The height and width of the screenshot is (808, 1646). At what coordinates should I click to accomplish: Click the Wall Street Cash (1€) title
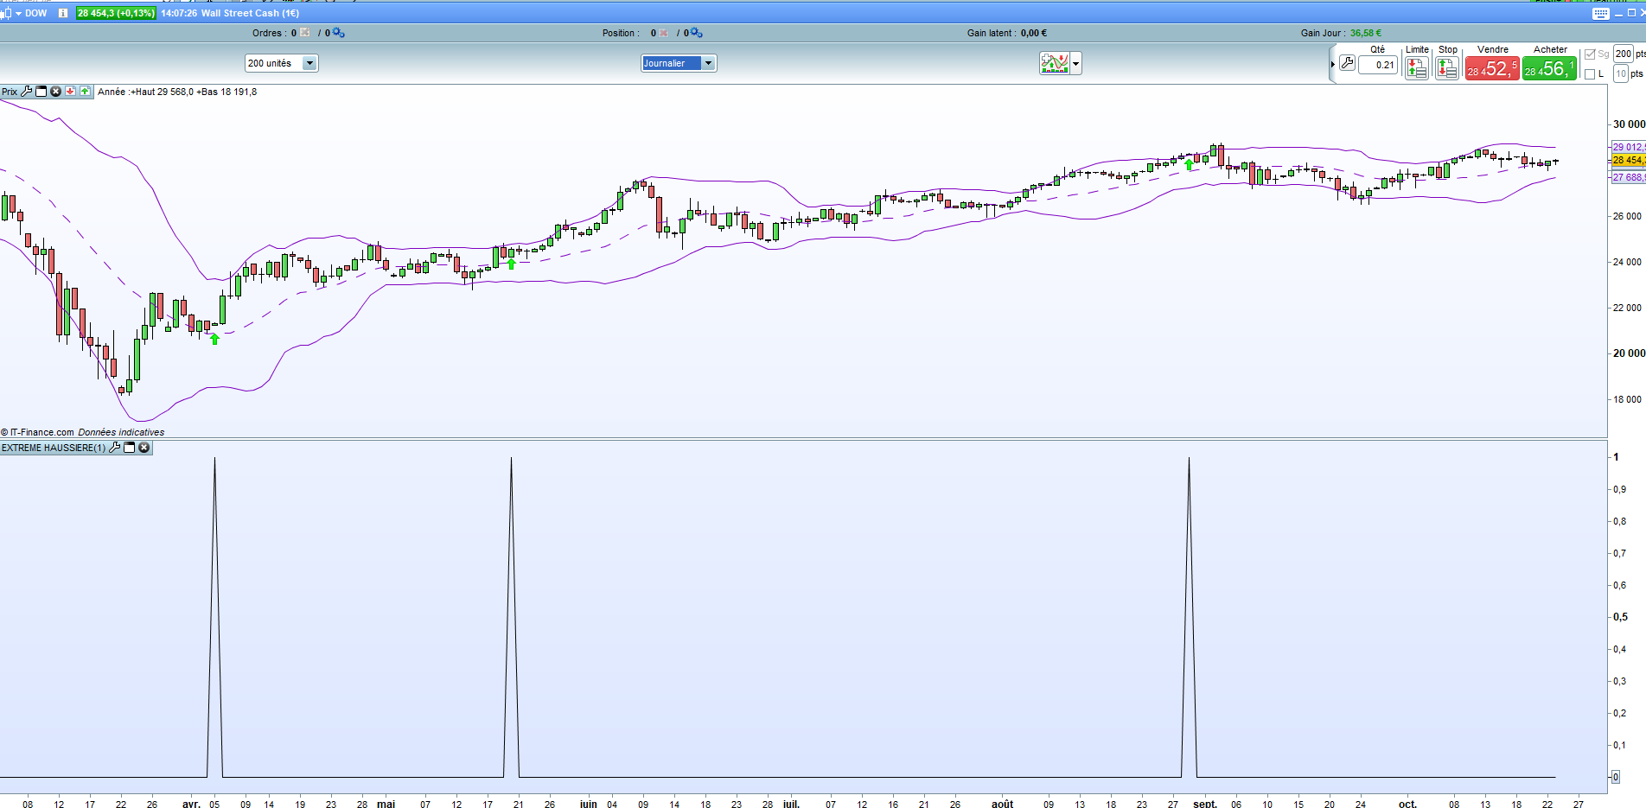tap(250, 13)
